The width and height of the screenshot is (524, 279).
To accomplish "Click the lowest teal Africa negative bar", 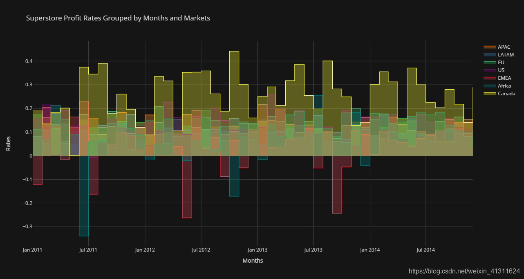I will (84, 196).
